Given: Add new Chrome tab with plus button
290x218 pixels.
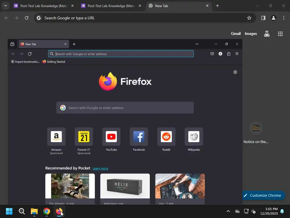Looking at the screenshot, I should coord(217,6).
